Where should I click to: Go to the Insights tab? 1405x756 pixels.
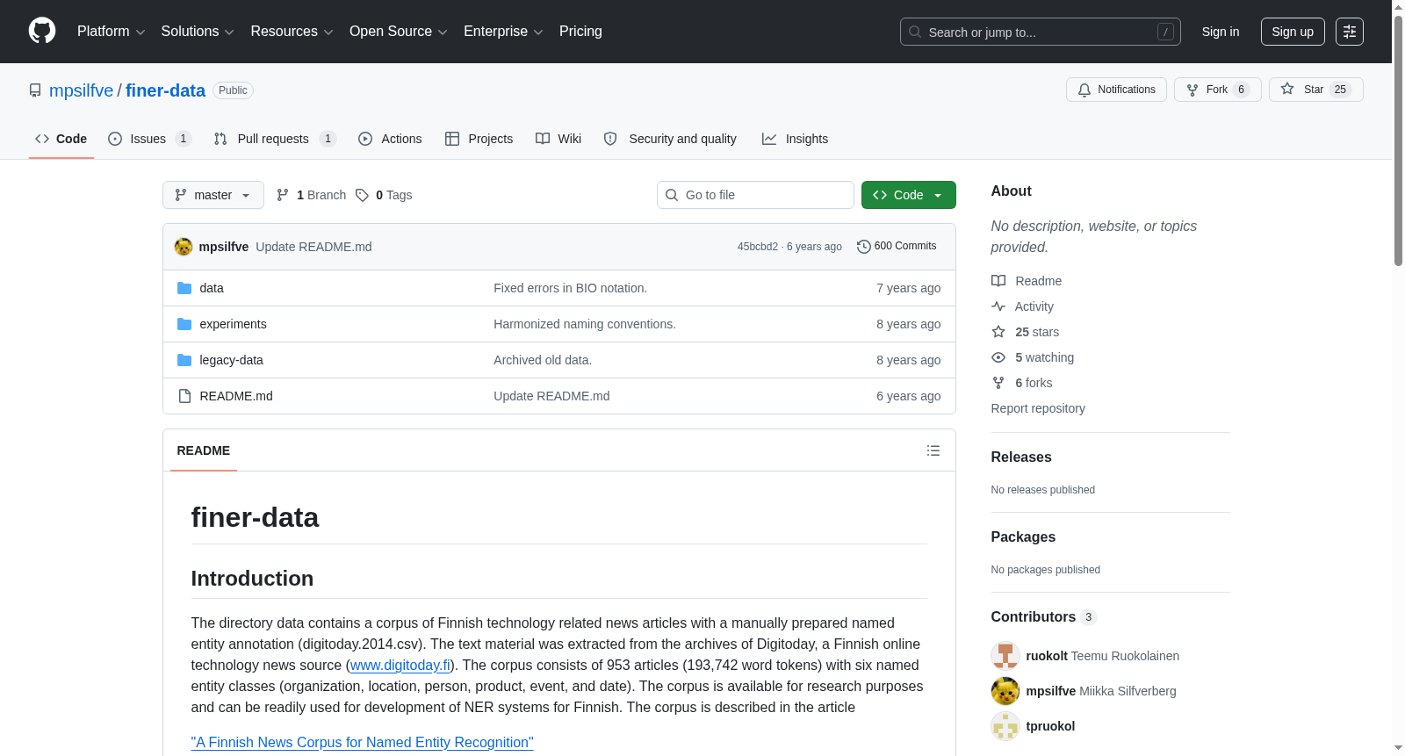pyautogui.click(x=795, y=139)
